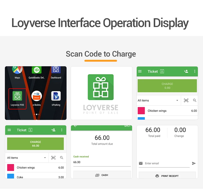The width and height of the screenshot is (203, 189).
Task: Open more options in Ticket 0 screen
Action: click(x=195, y=71)
